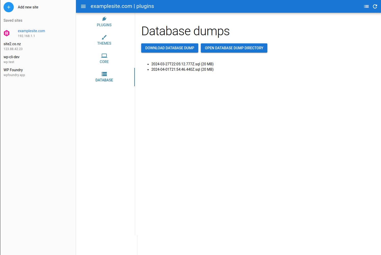
Task: Click the list view icon in top bar
Action: [x=366, y=6]
